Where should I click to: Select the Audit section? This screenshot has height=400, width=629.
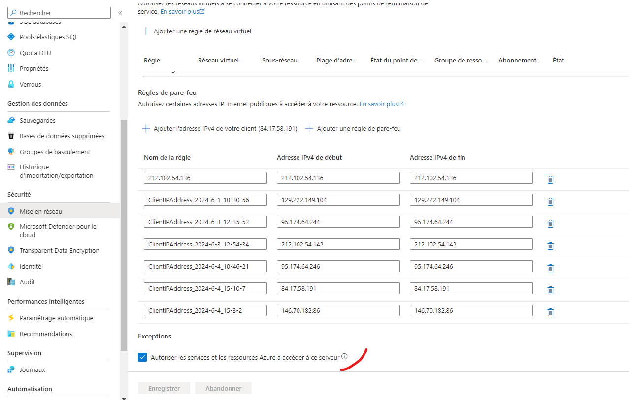[x=28, y=282]
